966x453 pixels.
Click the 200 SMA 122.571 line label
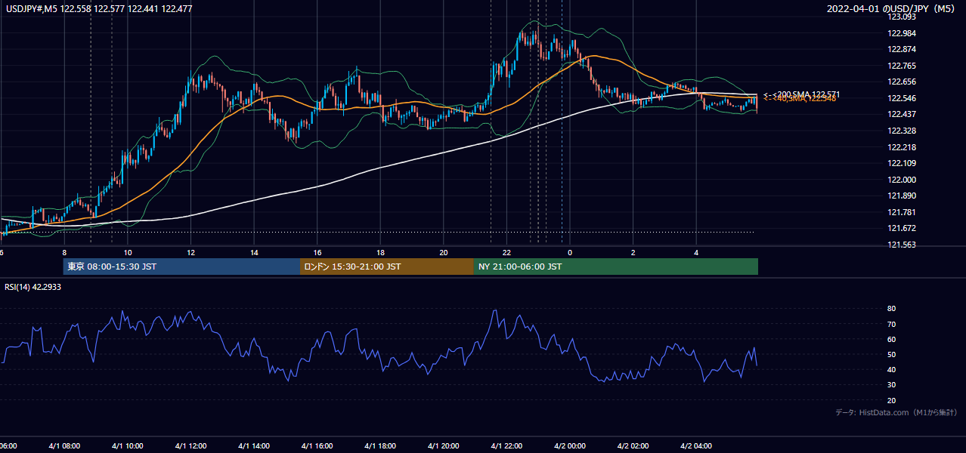[801, 94]
